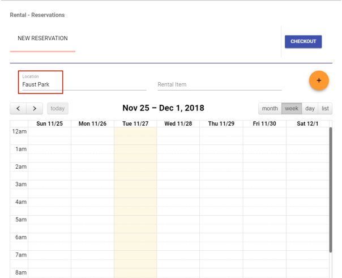This screenshot has height=278, width=342.
Task: Click the Sat 12/1 day header
Action: pyautogui.click(x=307, y=123)
